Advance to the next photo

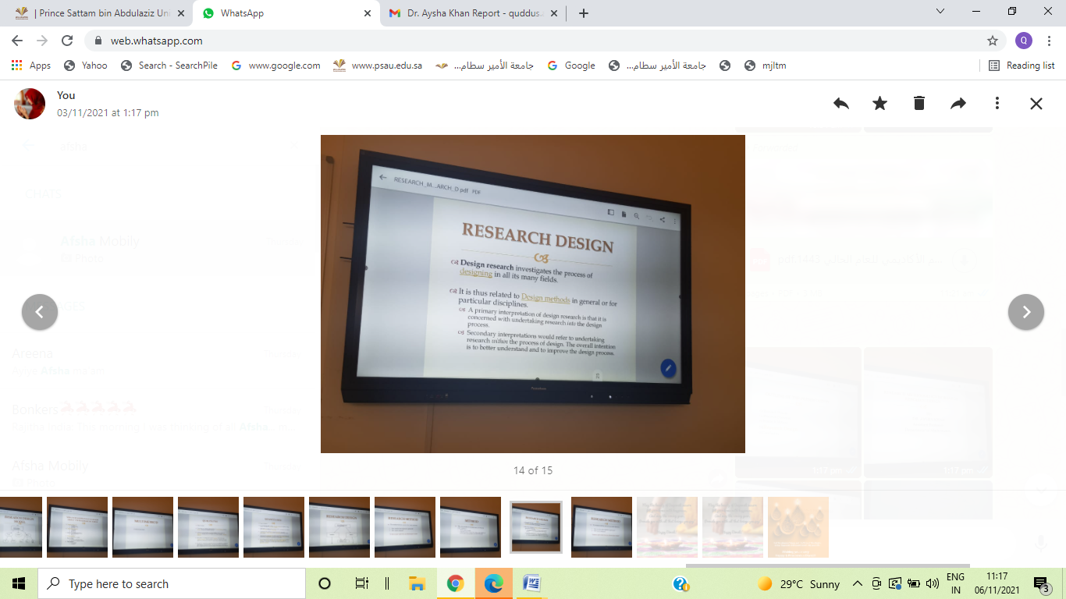(x=1025, y=312)
